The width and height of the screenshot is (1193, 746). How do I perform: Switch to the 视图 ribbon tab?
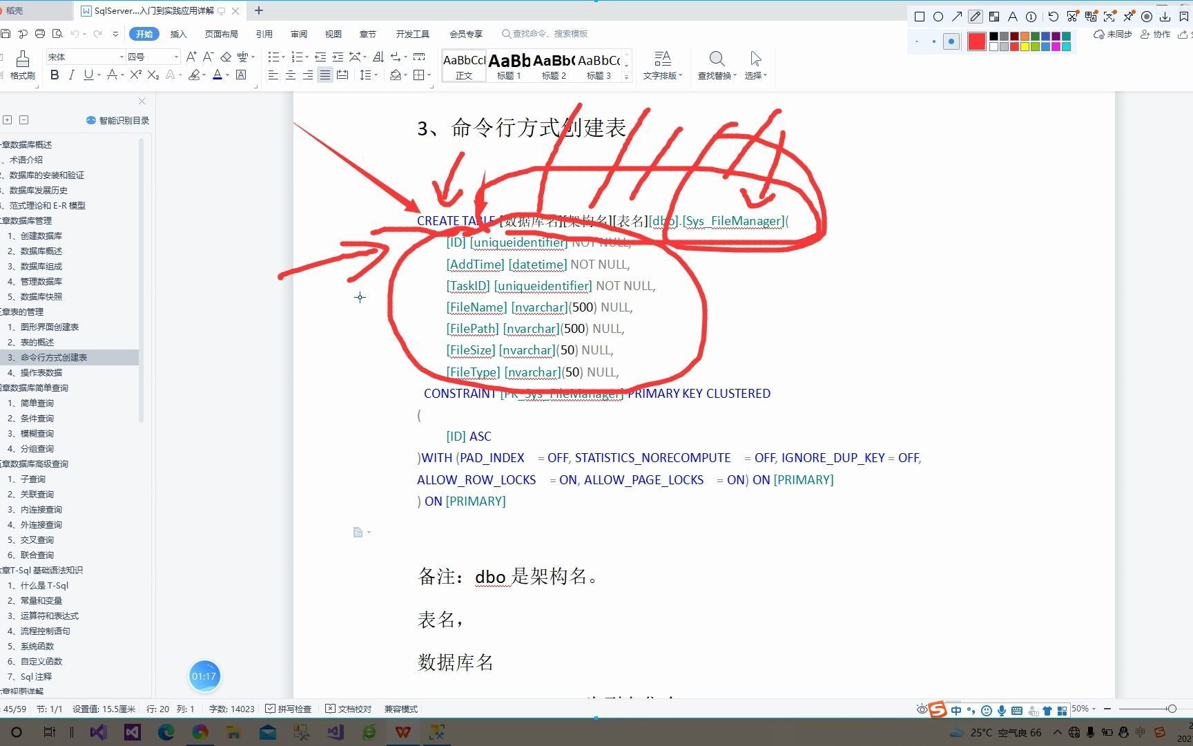click(x=333, y=34)
